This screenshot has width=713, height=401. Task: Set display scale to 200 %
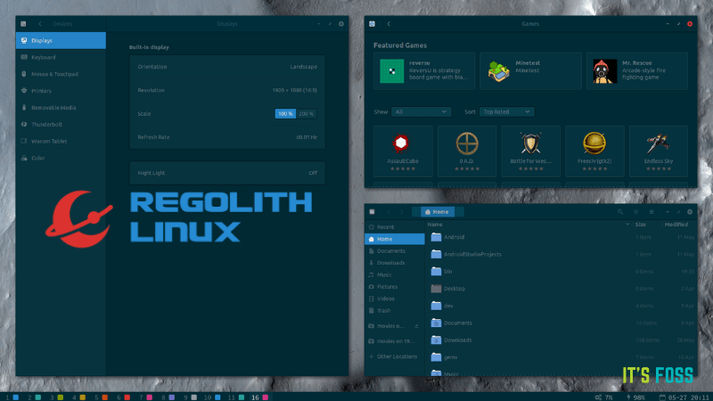[x=306, y=114]
